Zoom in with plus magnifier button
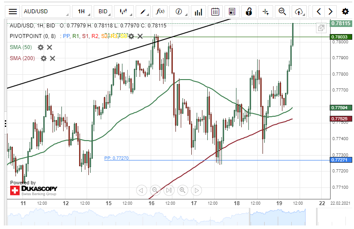The width and height of the screenshot is (354, 229). (183, 191)
